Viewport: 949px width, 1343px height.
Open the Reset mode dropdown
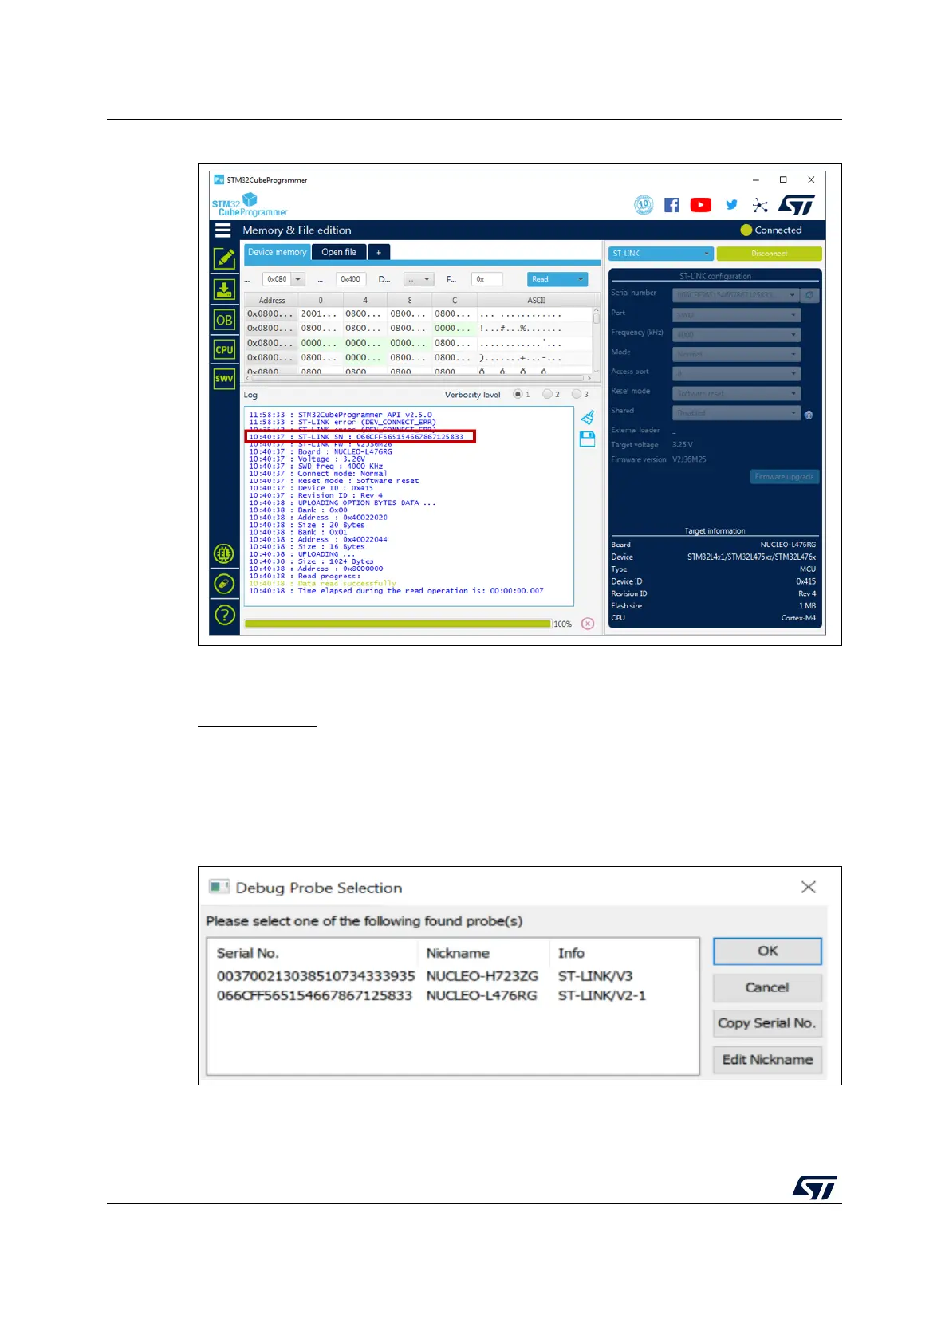(736, 393)
